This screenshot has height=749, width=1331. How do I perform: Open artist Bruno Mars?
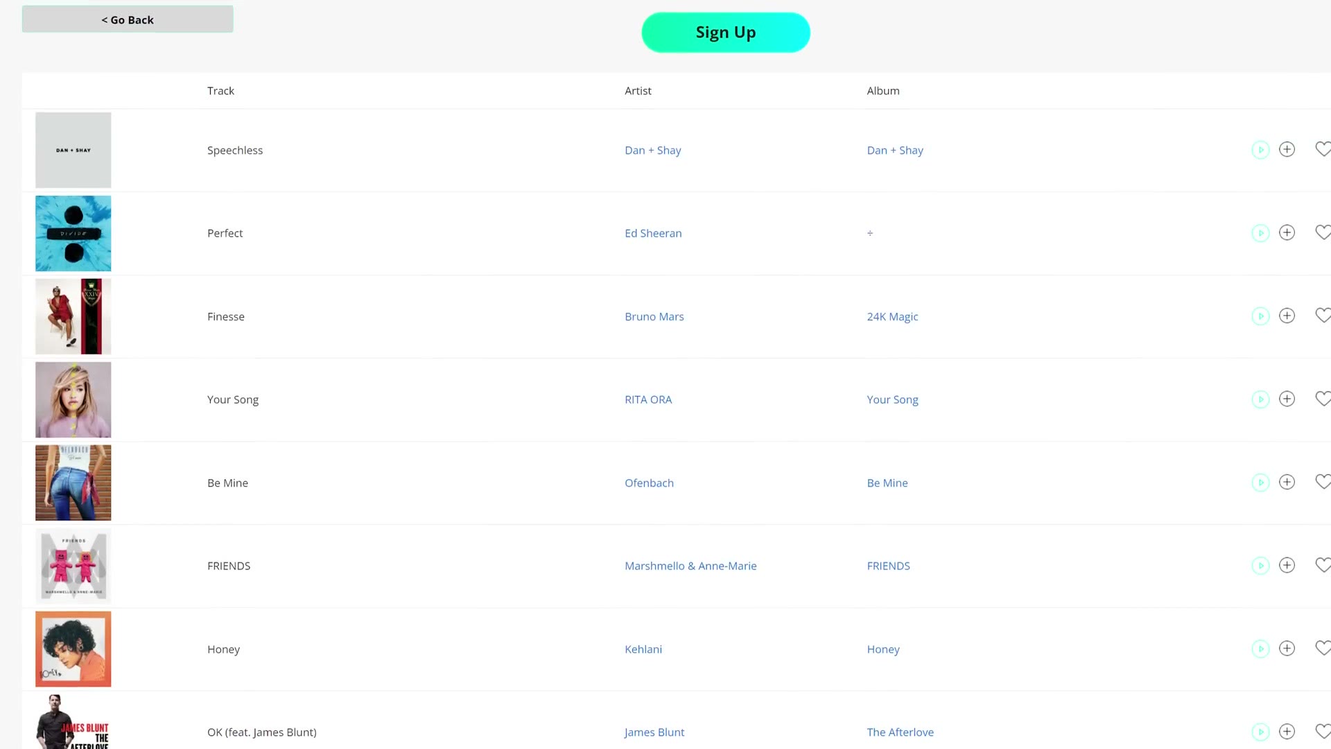pyautogui.click(x=654, y=317)
